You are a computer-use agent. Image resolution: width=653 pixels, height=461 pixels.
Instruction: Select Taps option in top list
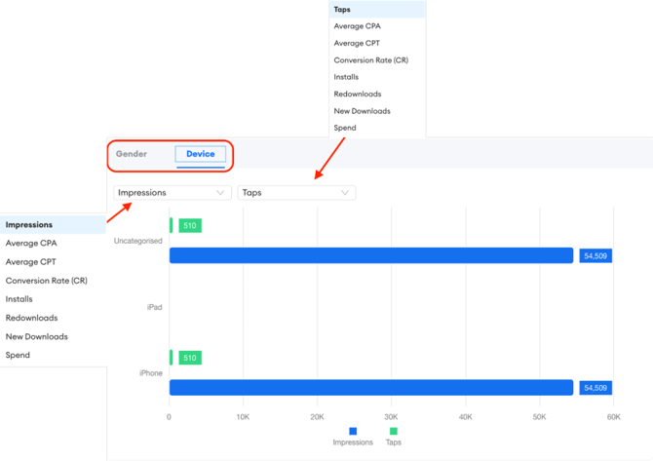342,10
